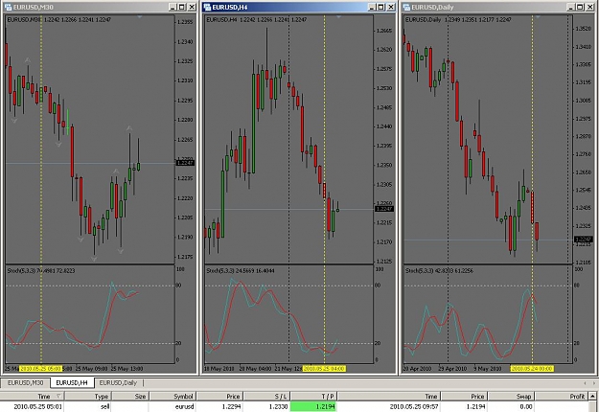Screen dimensions: 599x412
Task: Click the scroll-up arrow of the orders table
Action: 593,396
